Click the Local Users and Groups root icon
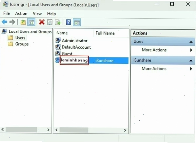This screenshot has height=143, width=196. coord(4,31)
